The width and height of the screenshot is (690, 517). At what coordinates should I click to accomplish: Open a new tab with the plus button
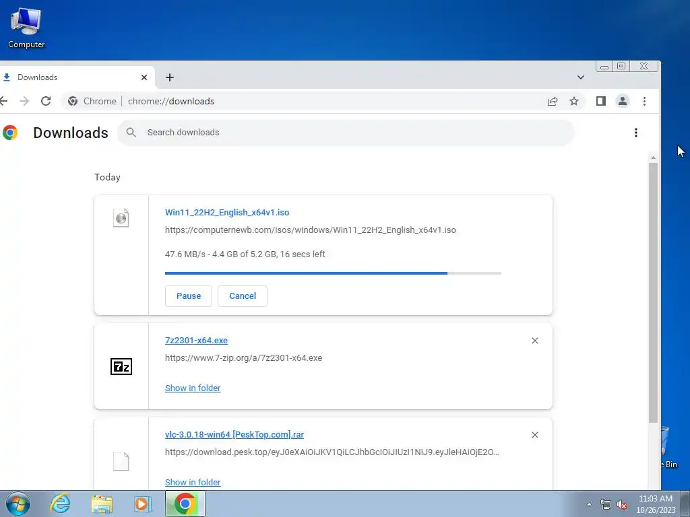click(x=169, y=77)
